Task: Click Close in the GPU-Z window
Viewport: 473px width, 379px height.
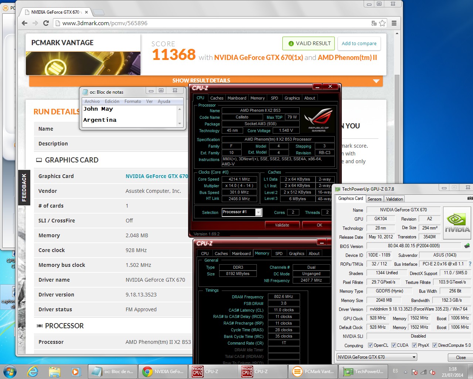Action: [460, 357]
